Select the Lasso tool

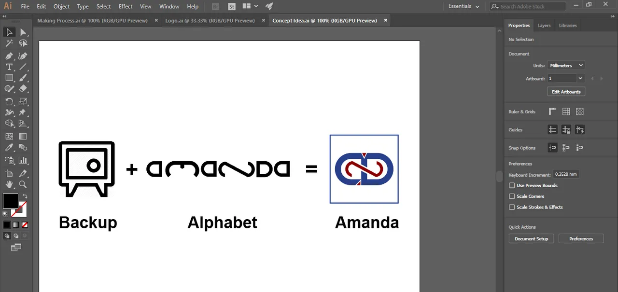point(23,44)
